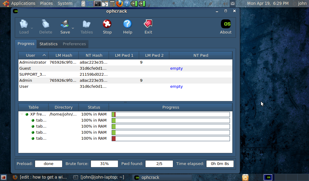Click the NT Hash column header
Screen dimensions: 309x181
coord(94,55)
